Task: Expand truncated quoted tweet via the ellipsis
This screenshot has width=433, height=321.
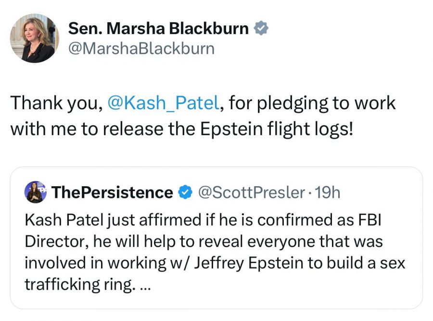Action: (x=144, y=285)
